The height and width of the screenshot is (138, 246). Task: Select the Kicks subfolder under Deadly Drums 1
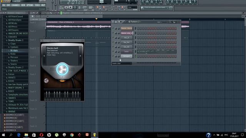[13, 54]
